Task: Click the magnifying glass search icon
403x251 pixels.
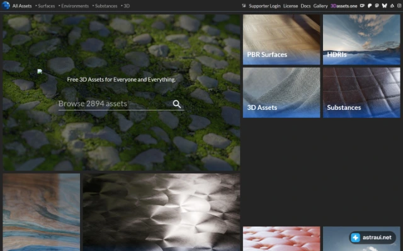Action: [177, 104]
